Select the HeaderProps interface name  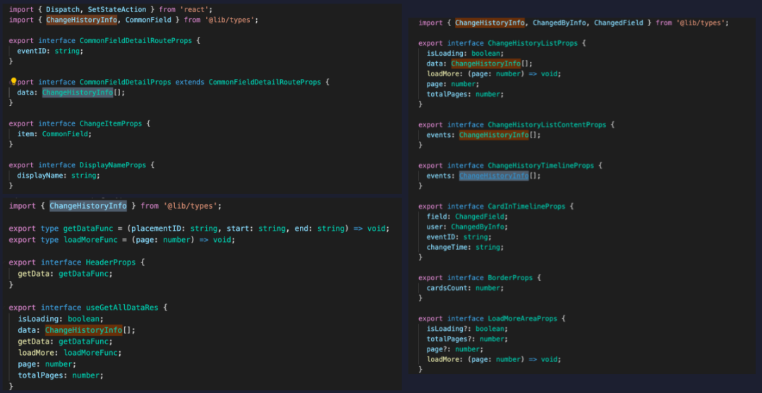coord(110,262)
